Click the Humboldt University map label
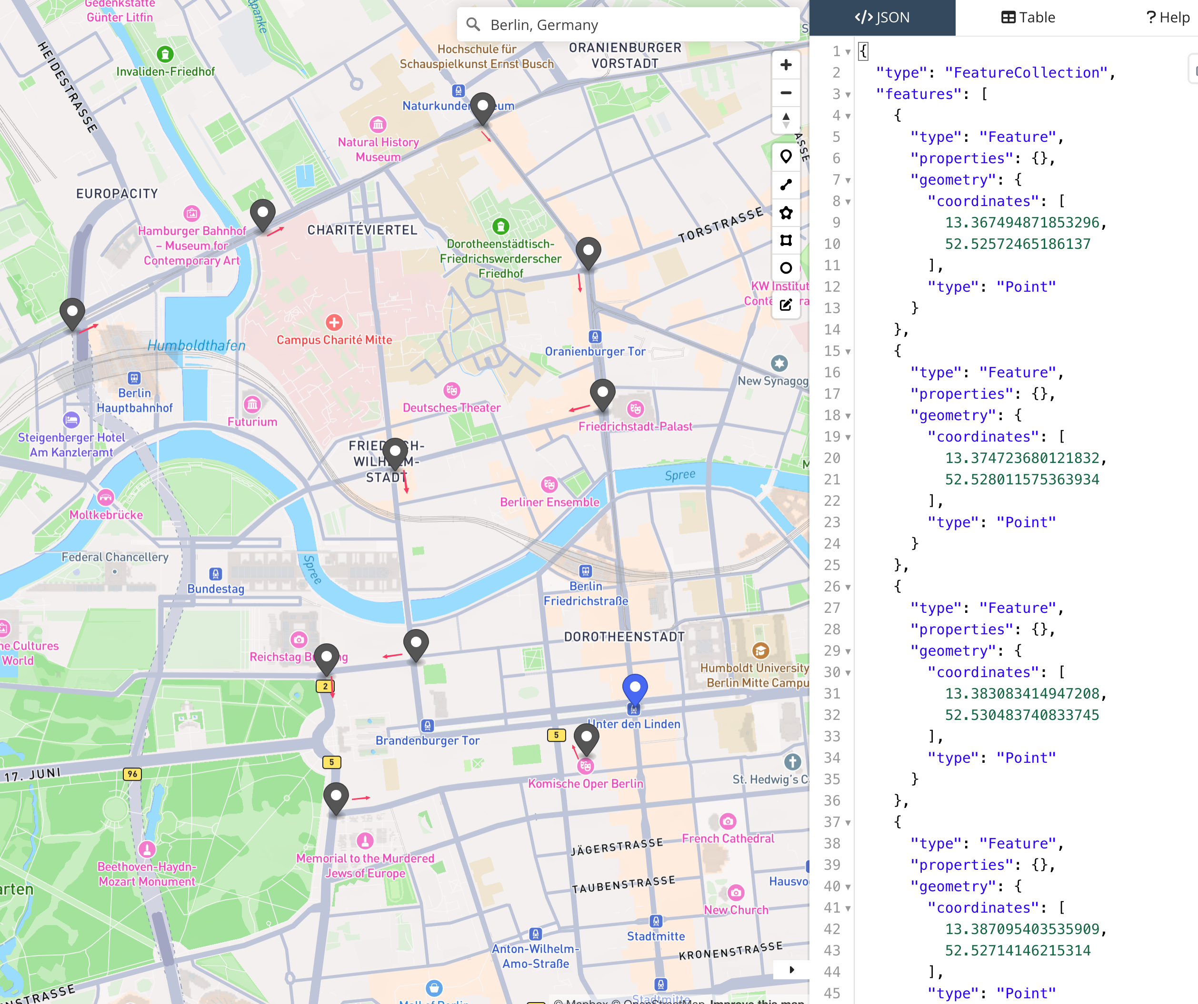This screenshot has width=1198, height=1004. 754,675
